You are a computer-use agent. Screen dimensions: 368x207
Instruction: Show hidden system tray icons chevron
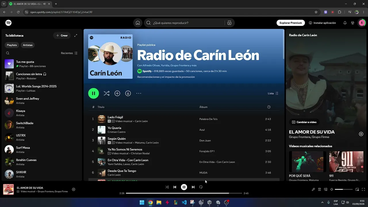pos(322,202)
